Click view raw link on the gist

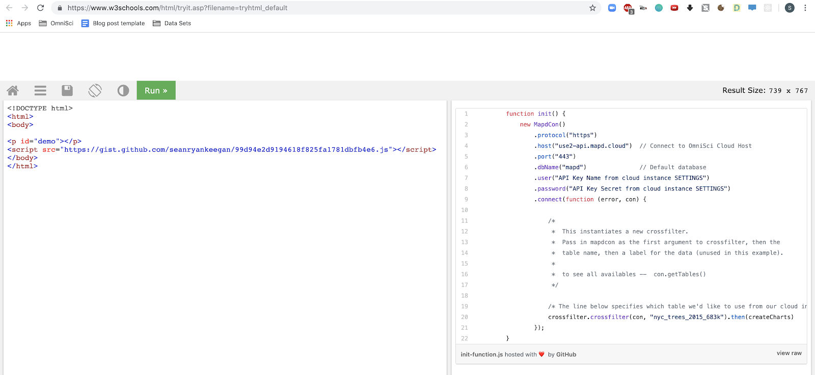point(789,353)
